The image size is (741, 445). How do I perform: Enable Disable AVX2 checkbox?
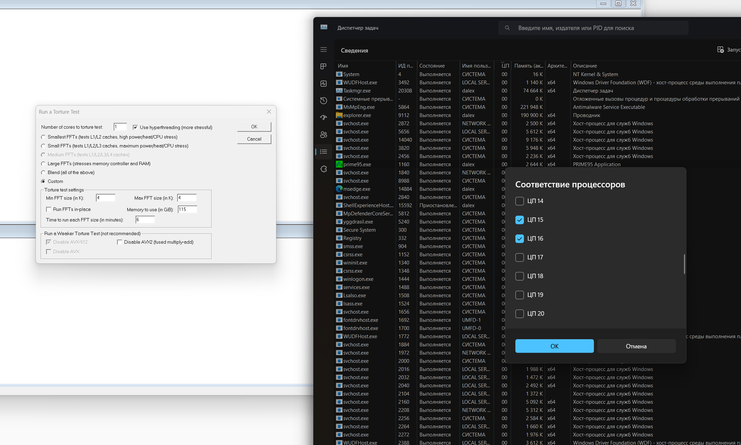pyautogui.click(x=120, y=242)
